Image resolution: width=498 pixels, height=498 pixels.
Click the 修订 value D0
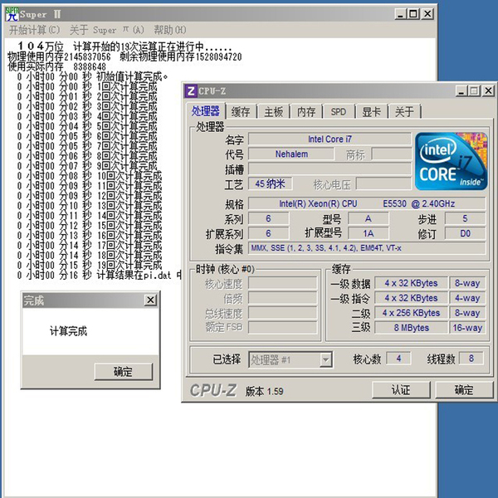466,233
